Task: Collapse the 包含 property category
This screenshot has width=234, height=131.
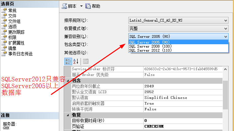Action: point(68,81)
